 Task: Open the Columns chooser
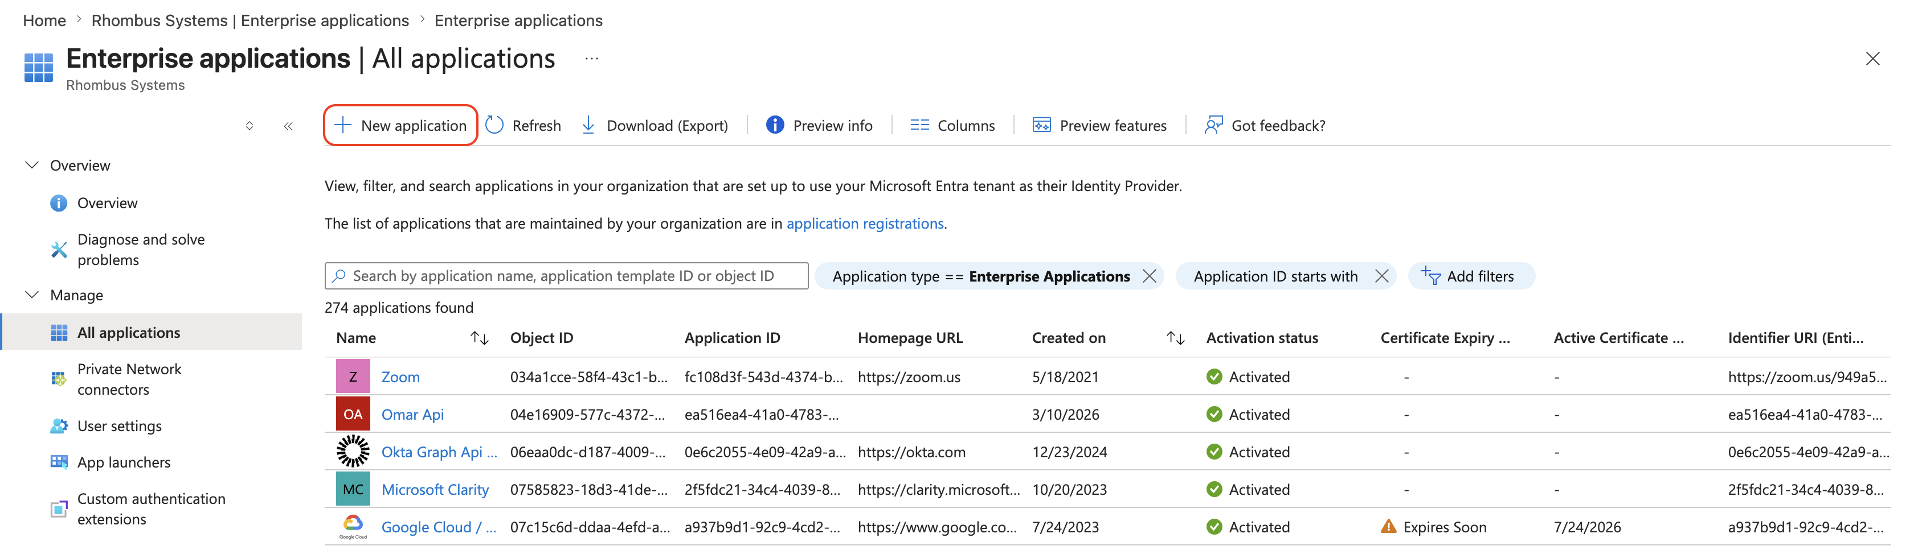click(x=952, y=125)
